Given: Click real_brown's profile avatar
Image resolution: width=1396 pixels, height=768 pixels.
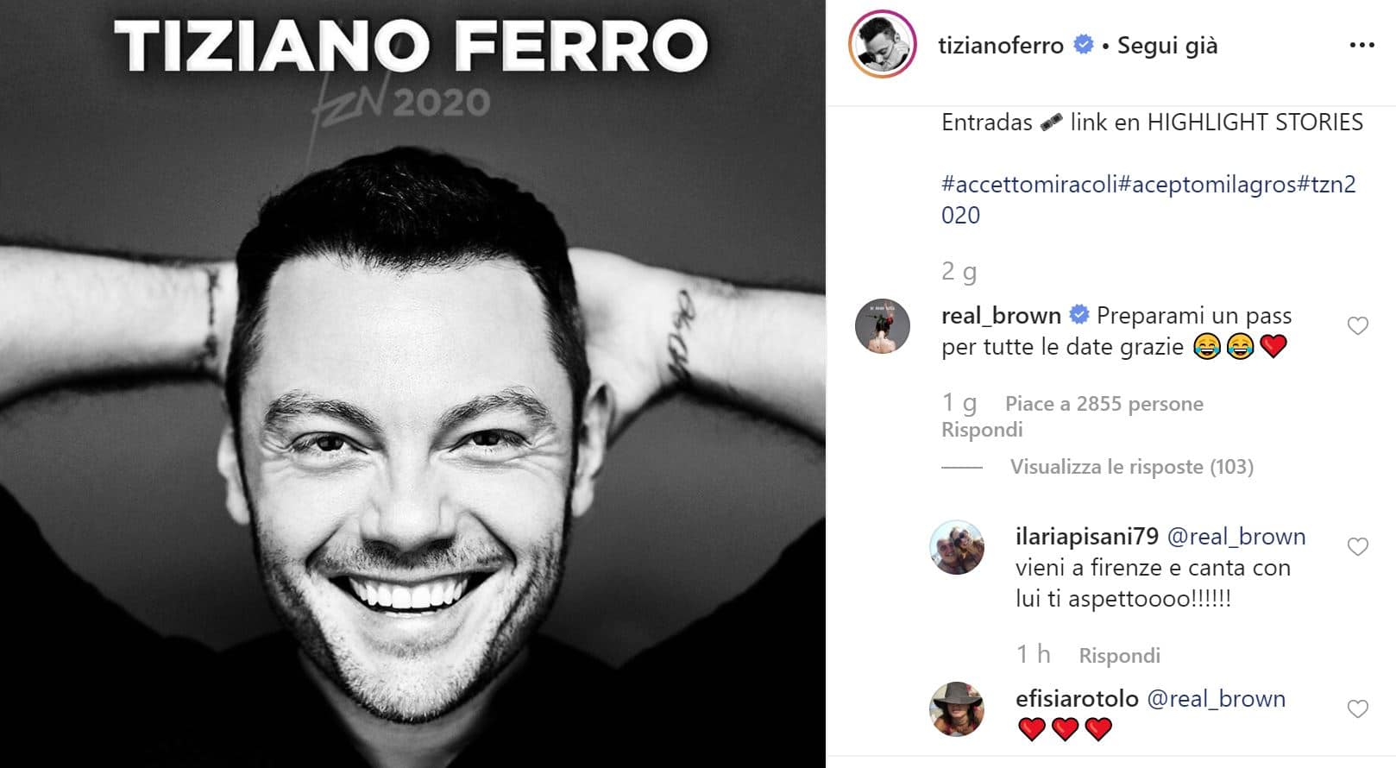Looking at the screenshot, I should coord(882,326).
